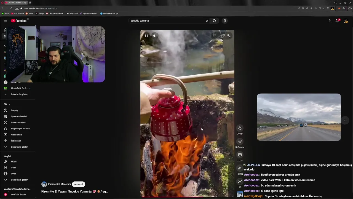Open Opera snapshot camera icon in toolbar
Image resolution: width=353 pixels, height=199 pixels.
[307, 8]
